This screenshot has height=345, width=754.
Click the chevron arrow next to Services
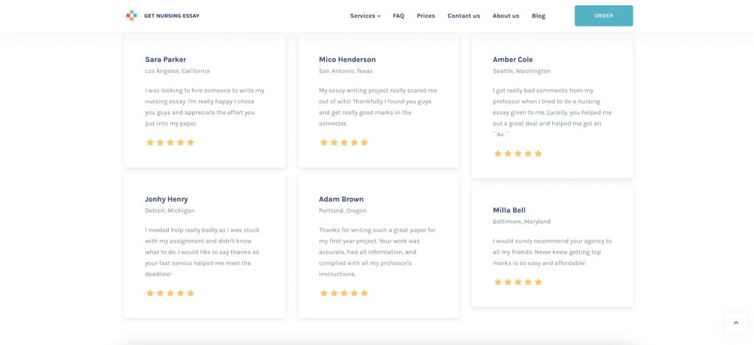click(379, 16)
